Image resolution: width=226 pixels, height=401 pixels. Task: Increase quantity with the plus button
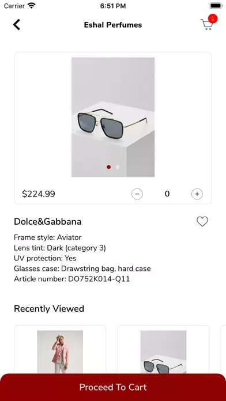tap(197, 194)
